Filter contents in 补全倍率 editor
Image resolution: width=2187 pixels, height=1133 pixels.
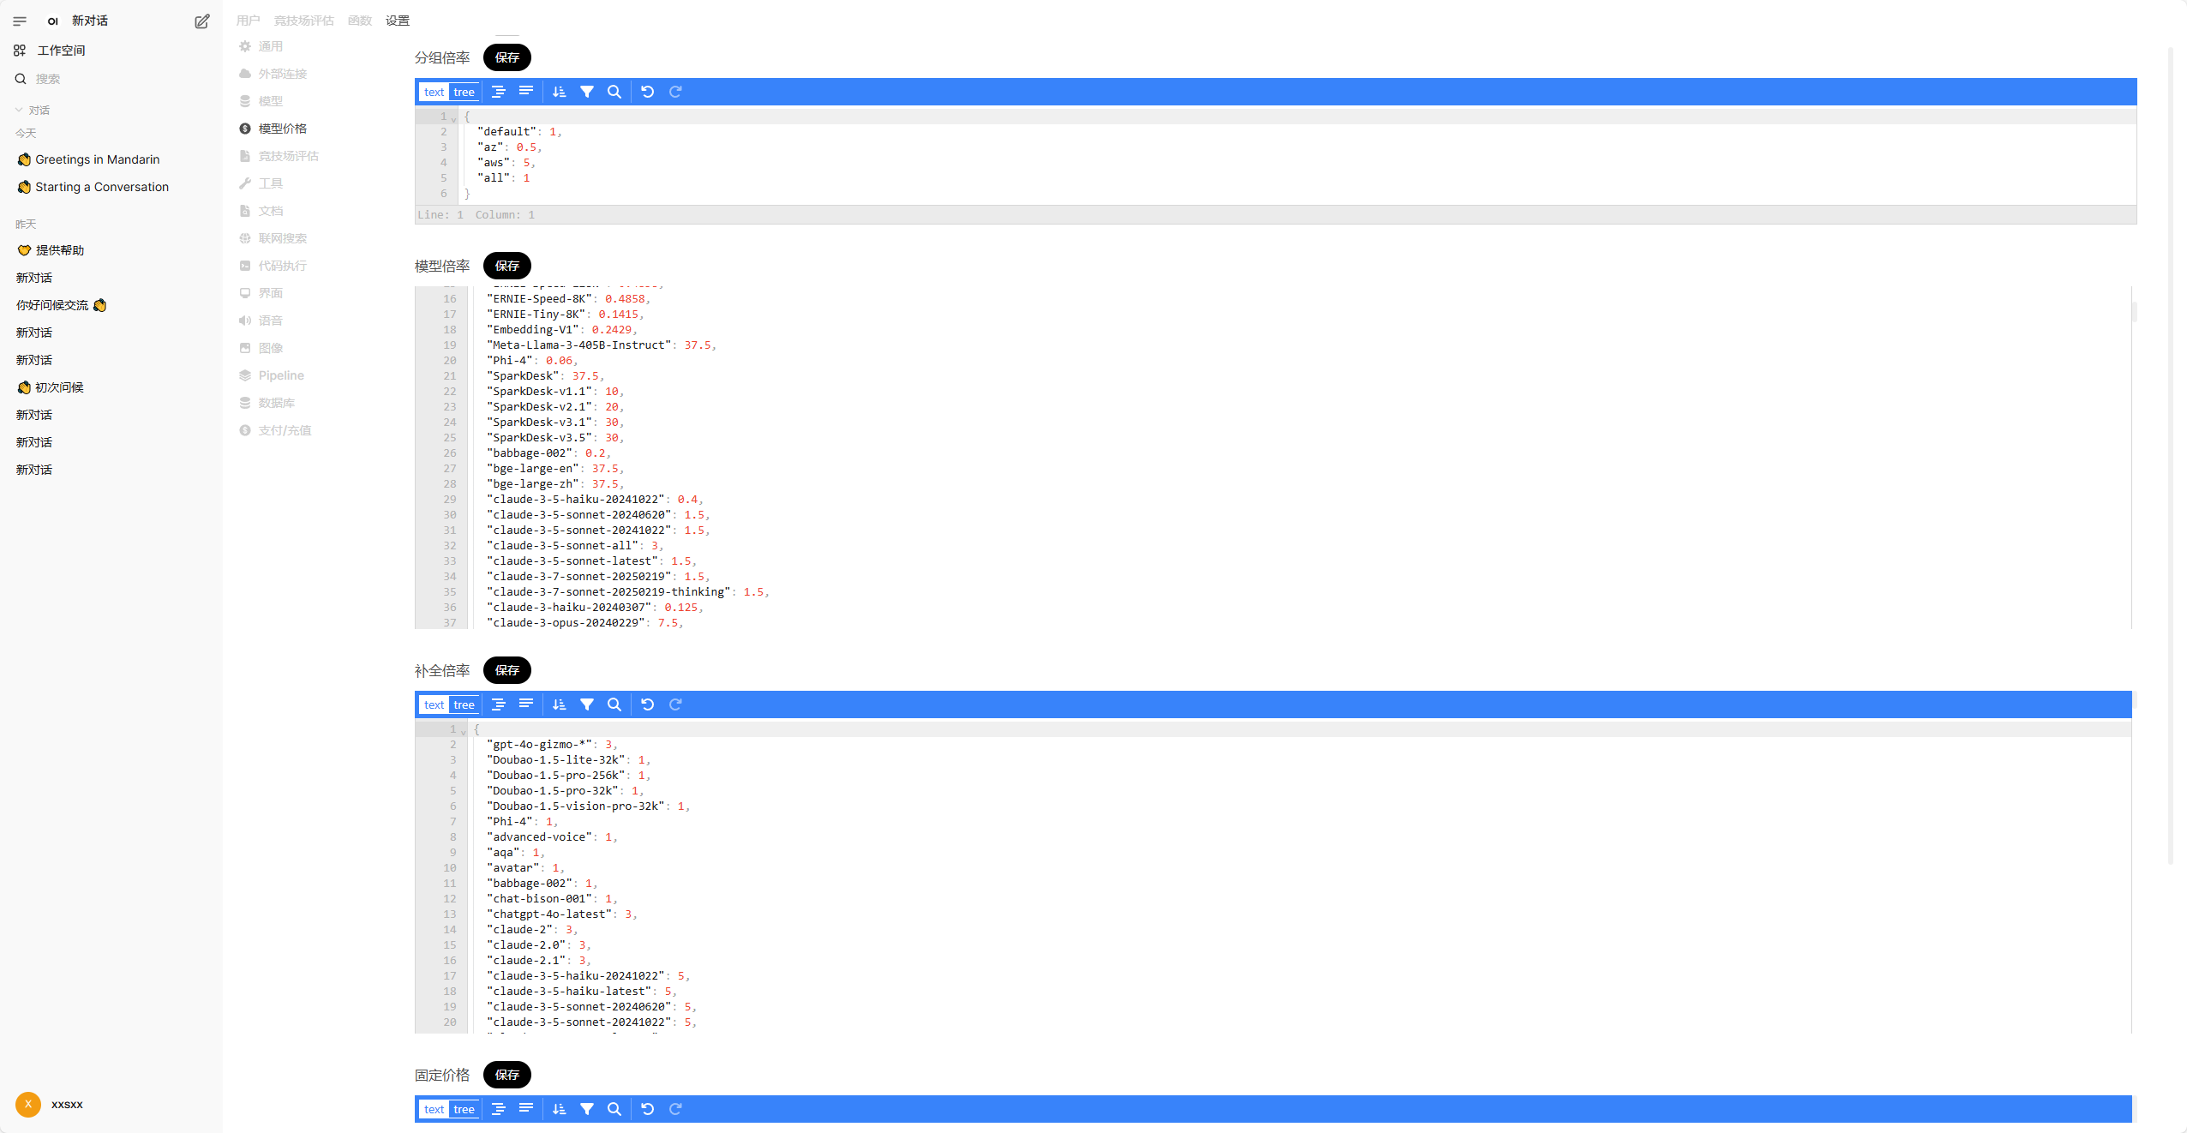point(587,704)
